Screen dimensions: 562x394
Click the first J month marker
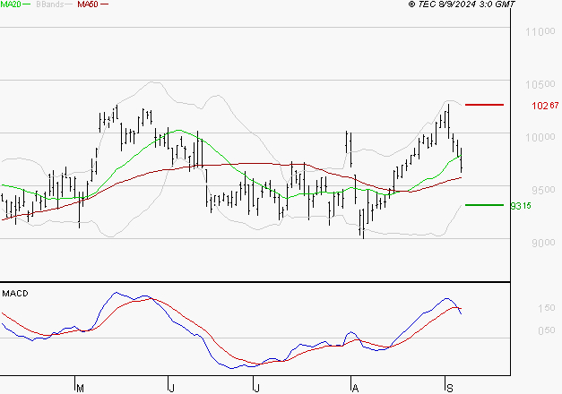point(172,389)
